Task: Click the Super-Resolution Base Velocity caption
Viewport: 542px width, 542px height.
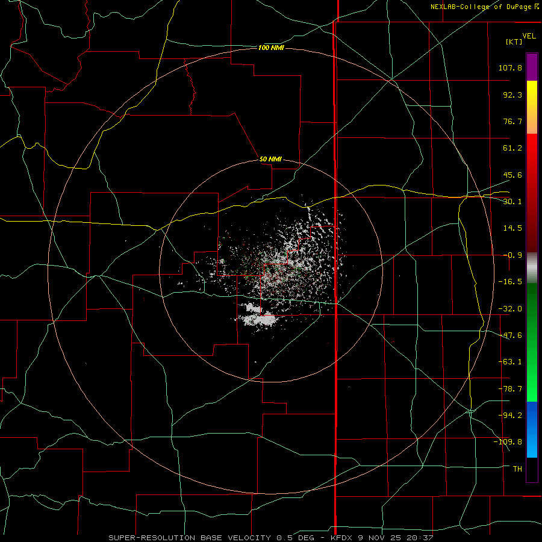Action: coord(271,538)
